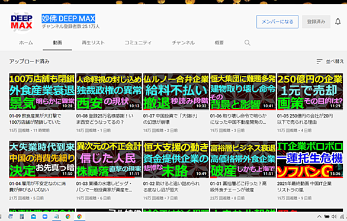Click メンバーになる join button
The image size is (347, 221).
pos(277,22)
